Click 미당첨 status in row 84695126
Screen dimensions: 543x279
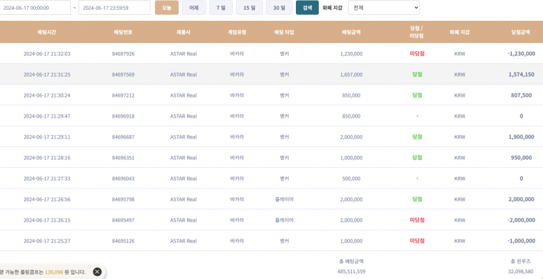click(417, 241)
